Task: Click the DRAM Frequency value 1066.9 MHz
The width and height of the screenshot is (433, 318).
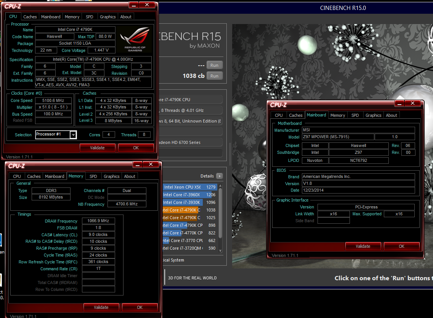Action: (x=98, y=221)
